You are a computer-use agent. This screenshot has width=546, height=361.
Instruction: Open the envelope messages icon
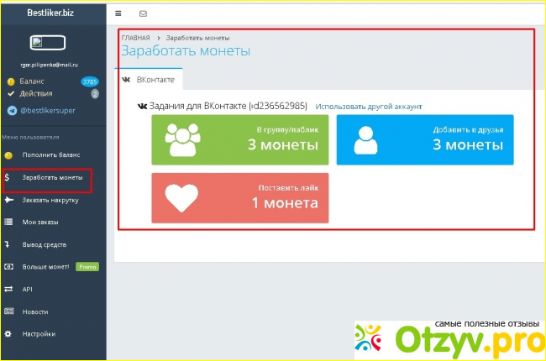coord(142,13)
